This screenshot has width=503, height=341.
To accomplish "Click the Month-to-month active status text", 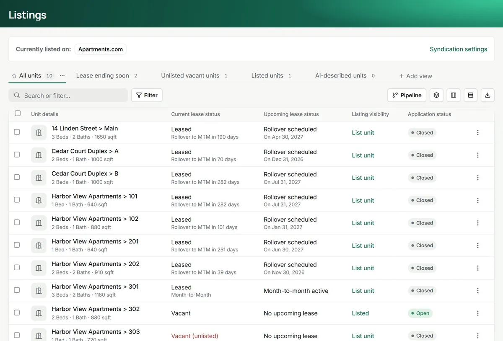I will click(x=296, y=291).
